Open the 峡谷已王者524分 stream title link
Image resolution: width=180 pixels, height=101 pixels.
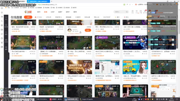pyautogui.click(x=105, y=52)
